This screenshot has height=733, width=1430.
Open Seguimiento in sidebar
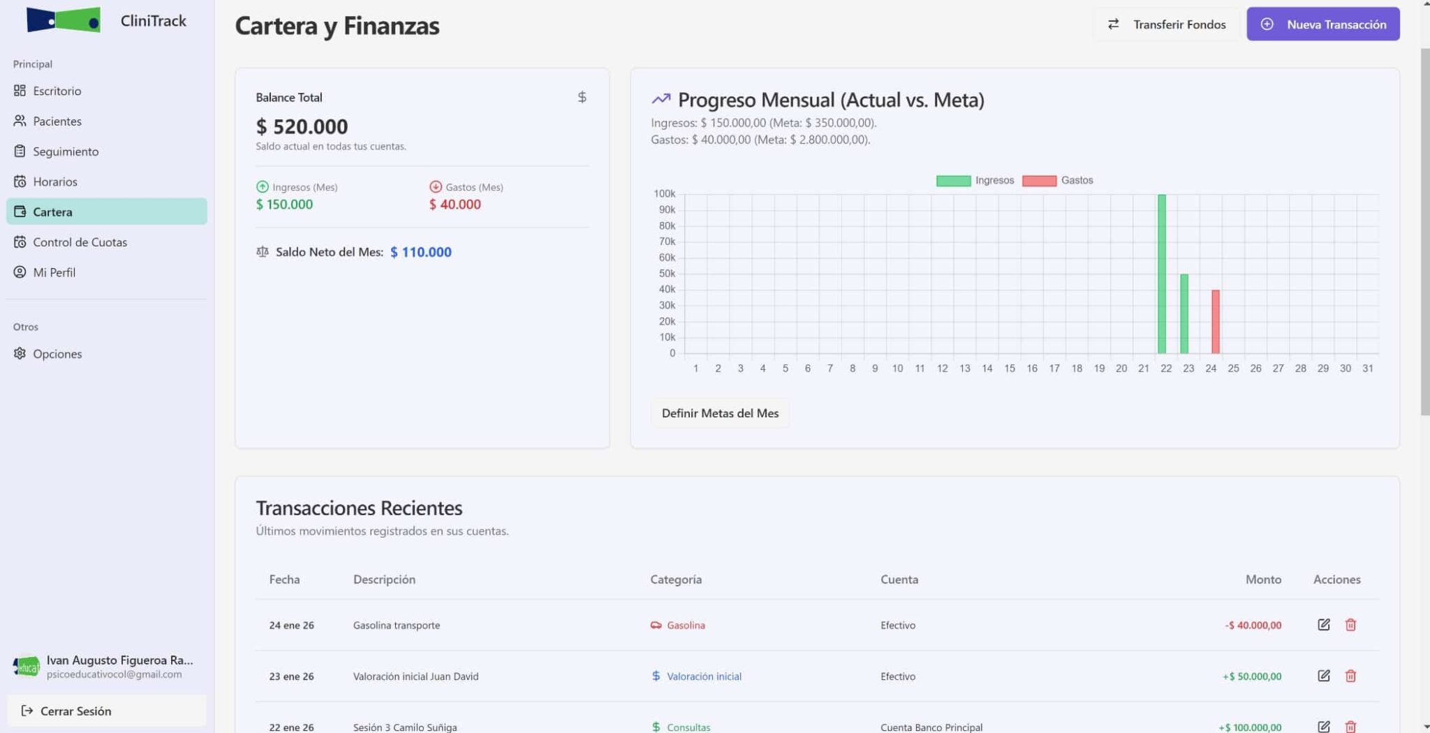65,151
